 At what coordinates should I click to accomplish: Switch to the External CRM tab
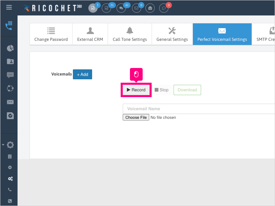tap(90, 34)
